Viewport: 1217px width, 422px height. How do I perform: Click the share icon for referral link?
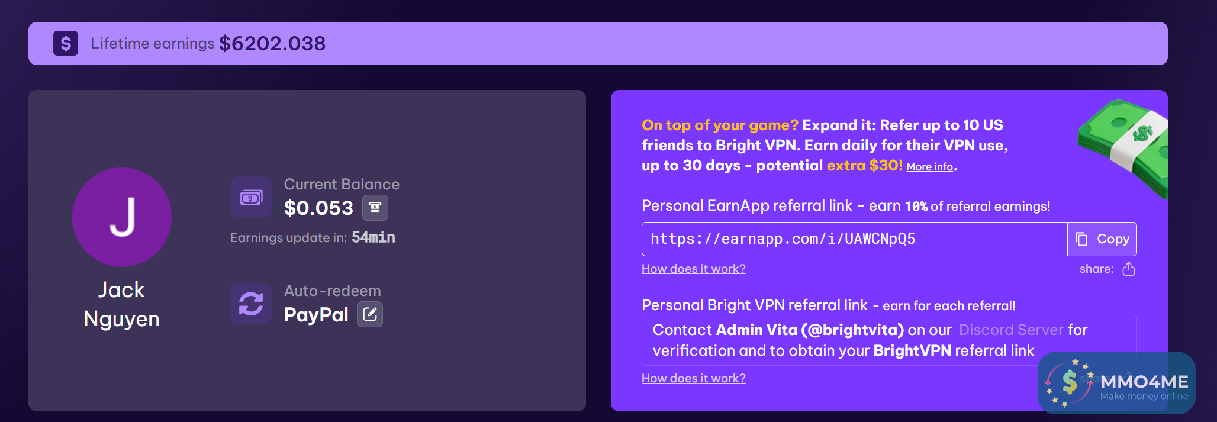click(1129, 269)
